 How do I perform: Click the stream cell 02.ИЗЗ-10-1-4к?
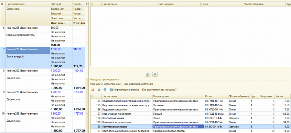pyautogui.click(x=216, y=118)
